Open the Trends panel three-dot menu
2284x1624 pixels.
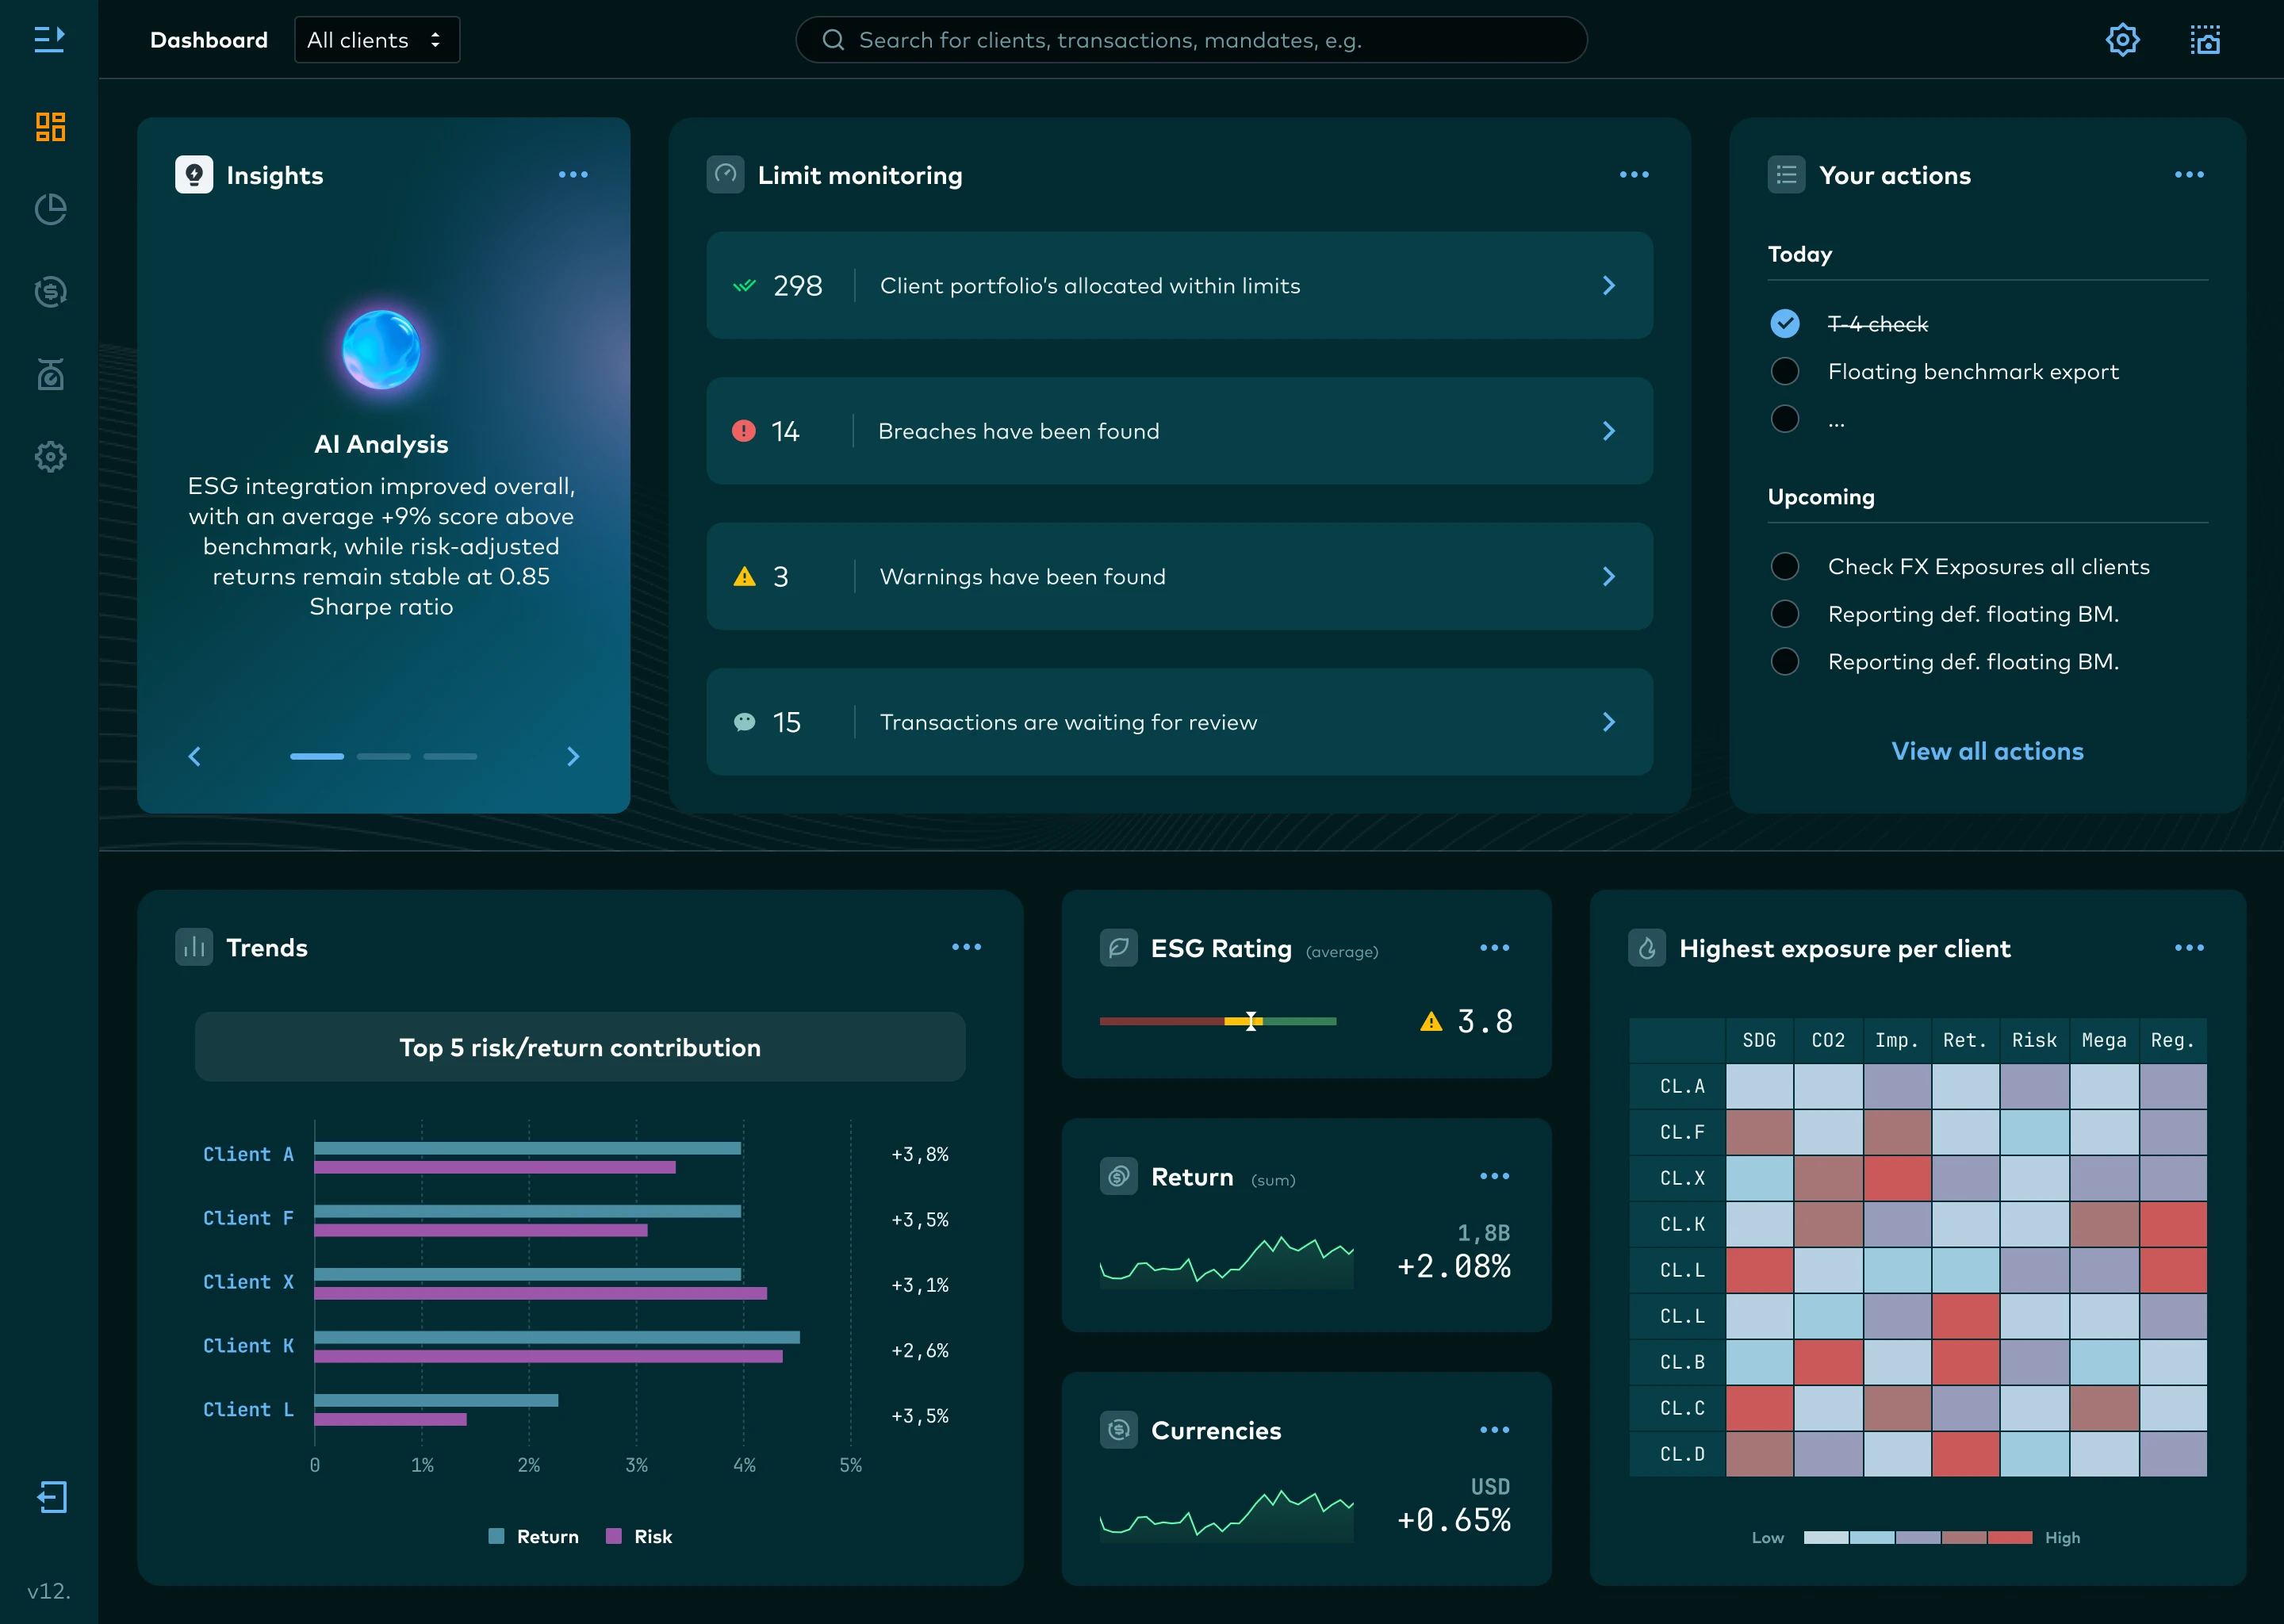(966, 947)
